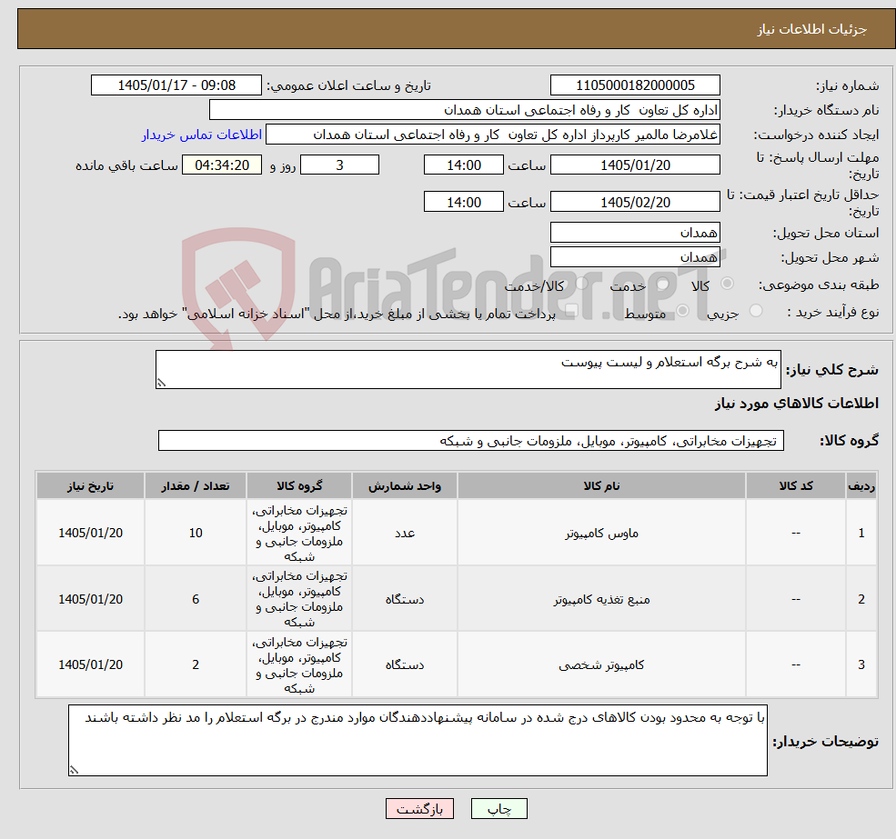Image resolution: width=896 pixels, height=839 pixels.
Task: Click the need date in the mouse row
Action: tap(90, 533)
